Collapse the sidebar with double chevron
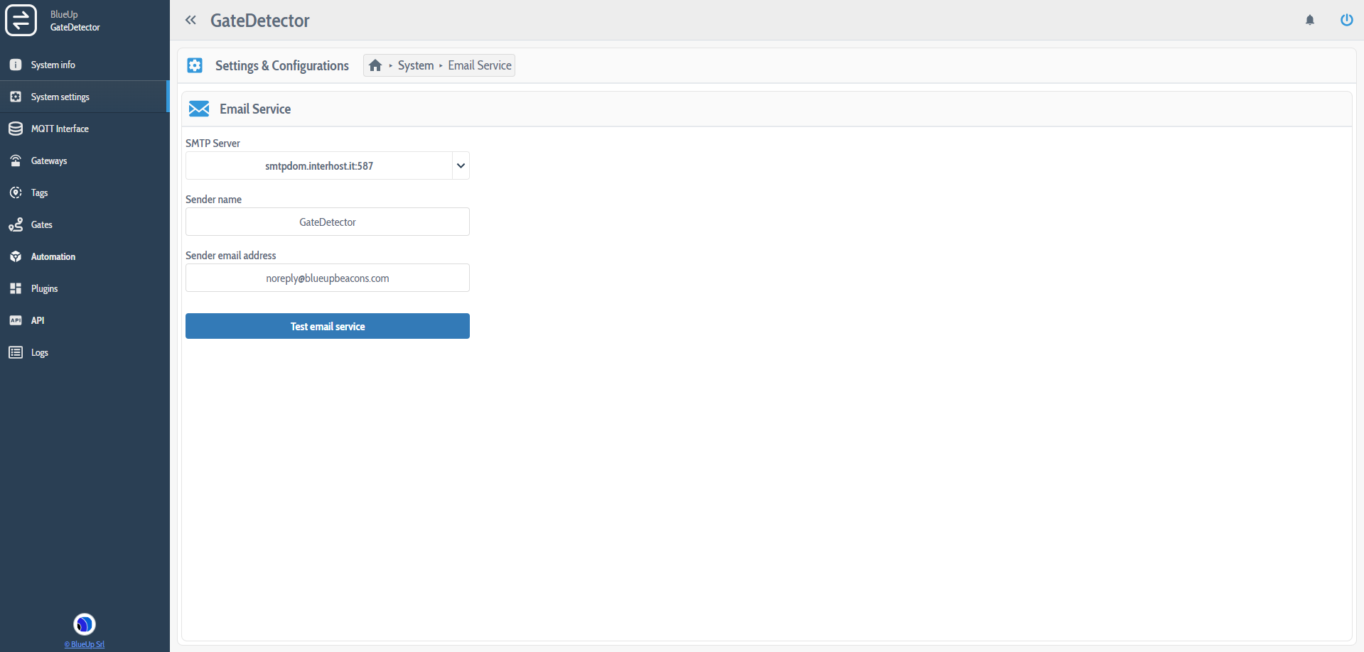The image size is (1364, 652). point(190,20)
